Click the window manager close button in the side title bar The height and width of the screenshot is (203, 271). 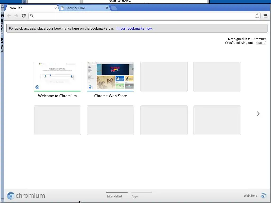point(2,6)
